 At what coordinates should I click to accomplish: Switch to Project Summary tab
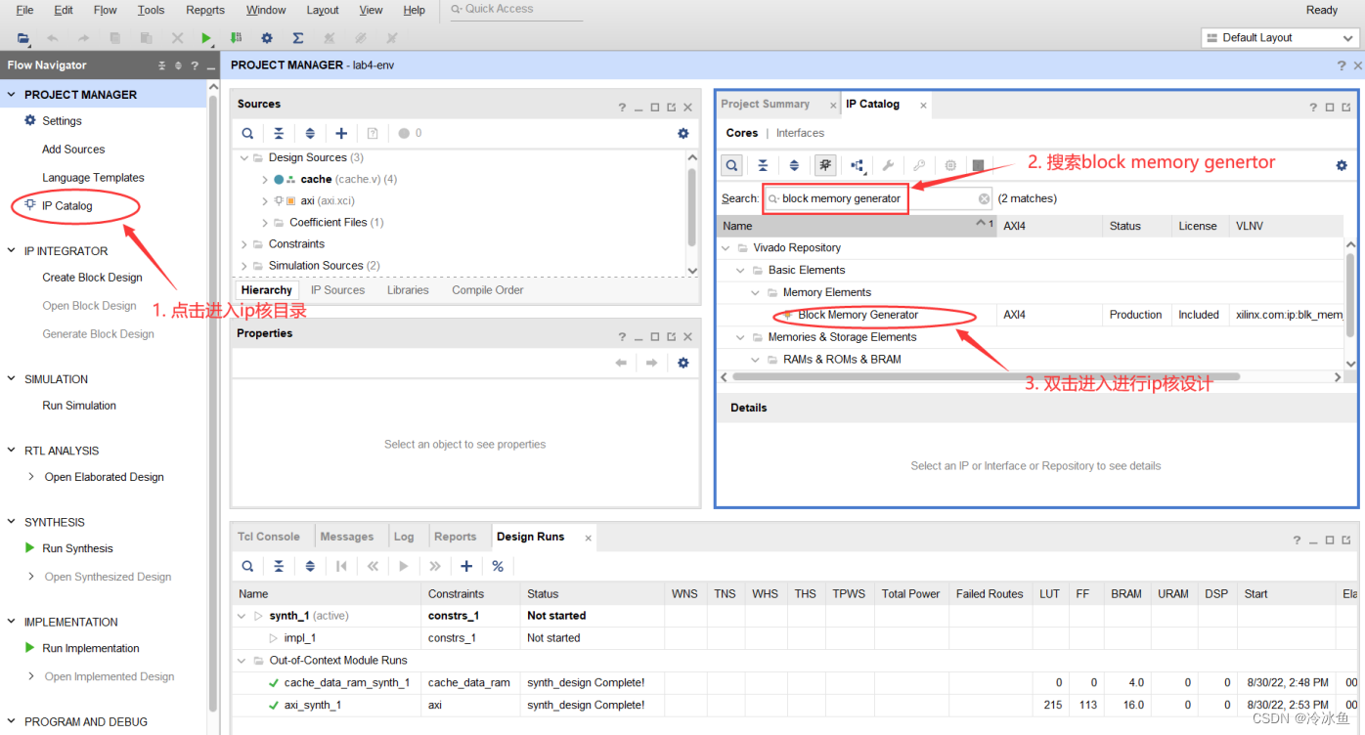pos(766,105)
